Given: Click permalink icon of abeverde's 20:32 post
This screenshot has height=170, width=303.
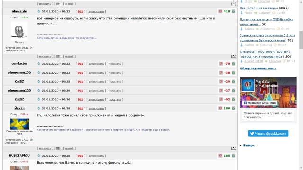Looking at the screenshot, I should pos(39,11).
